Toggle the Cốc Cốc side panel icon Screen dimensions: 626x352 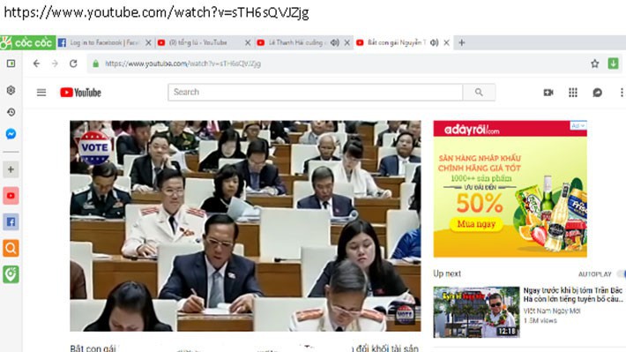pyautogui.click(x=11, y=64)
